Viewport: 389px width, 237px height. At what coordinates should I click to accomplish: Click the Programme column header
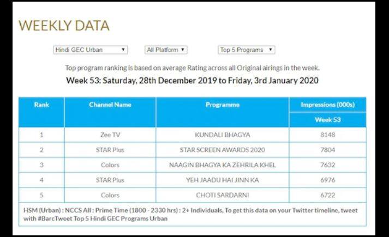coord(222,105)
